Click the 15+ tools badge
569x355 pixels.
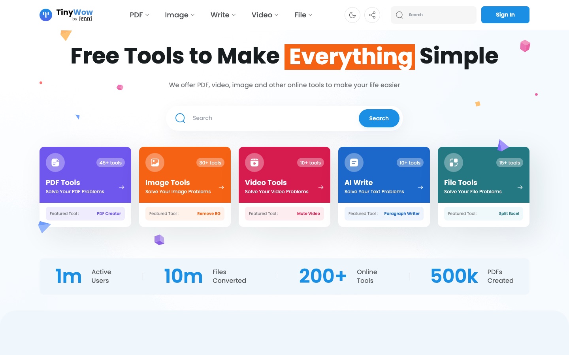[x=509, y=163]
